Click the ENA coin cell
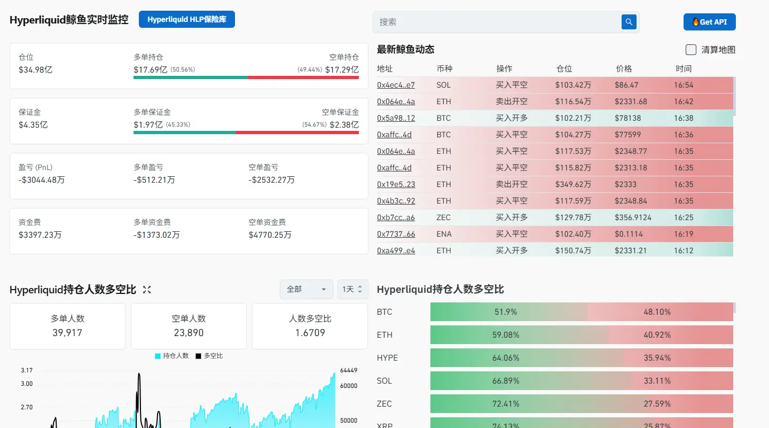Screen dimensions: 769x428 click(x=443, y=234)
